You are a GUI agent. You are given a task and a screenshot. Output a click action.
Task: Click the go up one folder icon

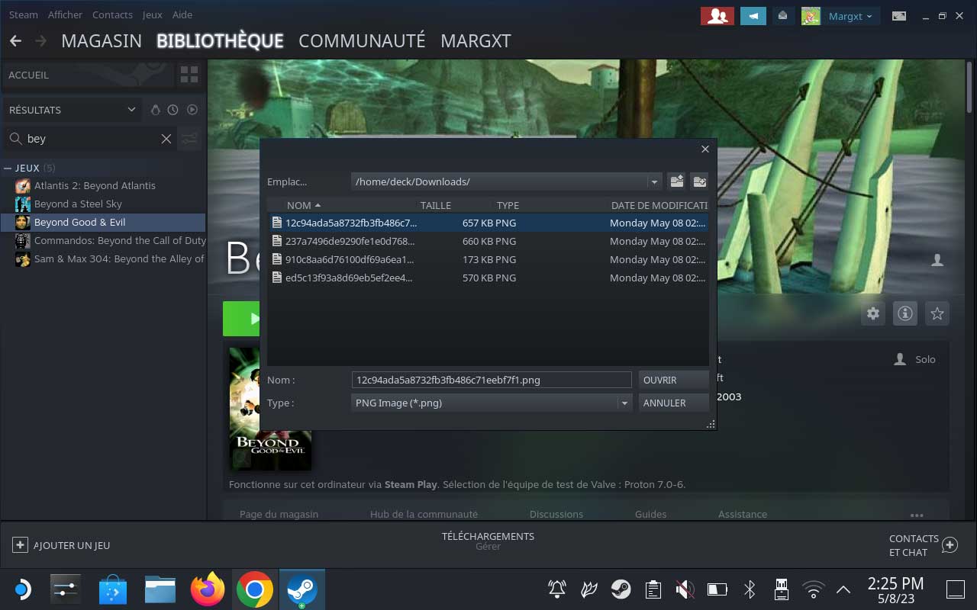[676, 181]
